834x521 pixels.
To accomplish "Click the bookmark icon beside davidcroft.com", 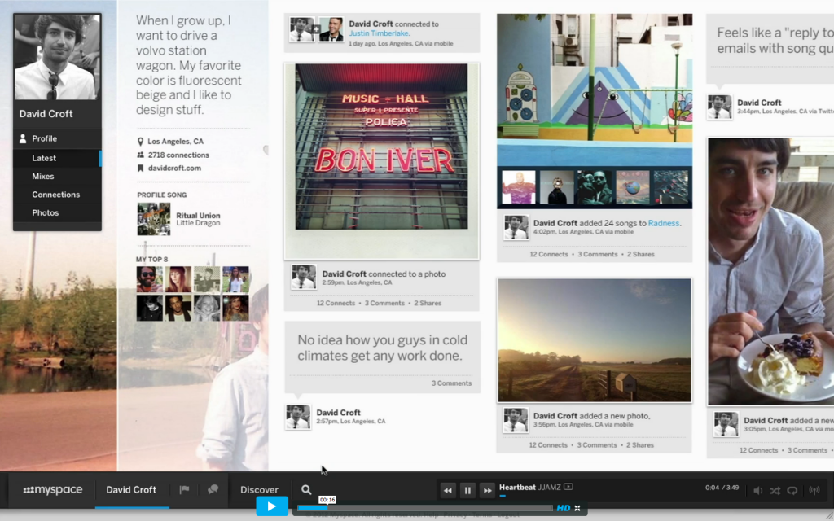I will coord(140,168).
